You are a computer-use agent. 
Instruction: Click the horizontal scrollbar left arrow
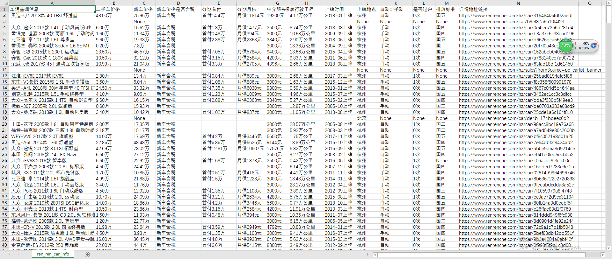click(375, 255)
